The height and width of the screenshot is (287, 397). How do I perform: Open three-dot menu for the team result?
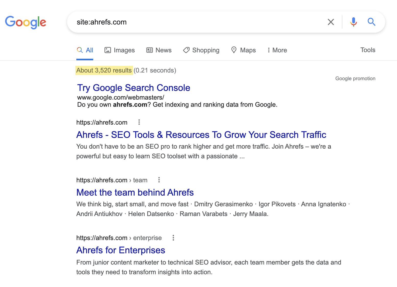[159, 180]
